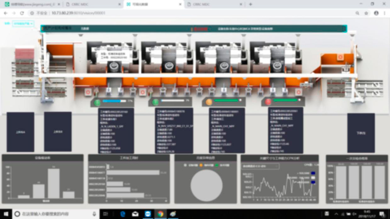Image resolution: width=390 pixels, height=219 pixels.
Task: Reload the page with the browser refresh icon
Action: coord(22,13)
